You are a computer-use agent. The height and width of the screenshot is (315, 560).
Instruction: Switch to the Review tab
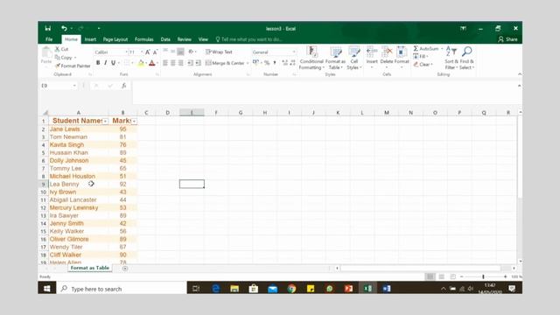[x=185, y=39]
